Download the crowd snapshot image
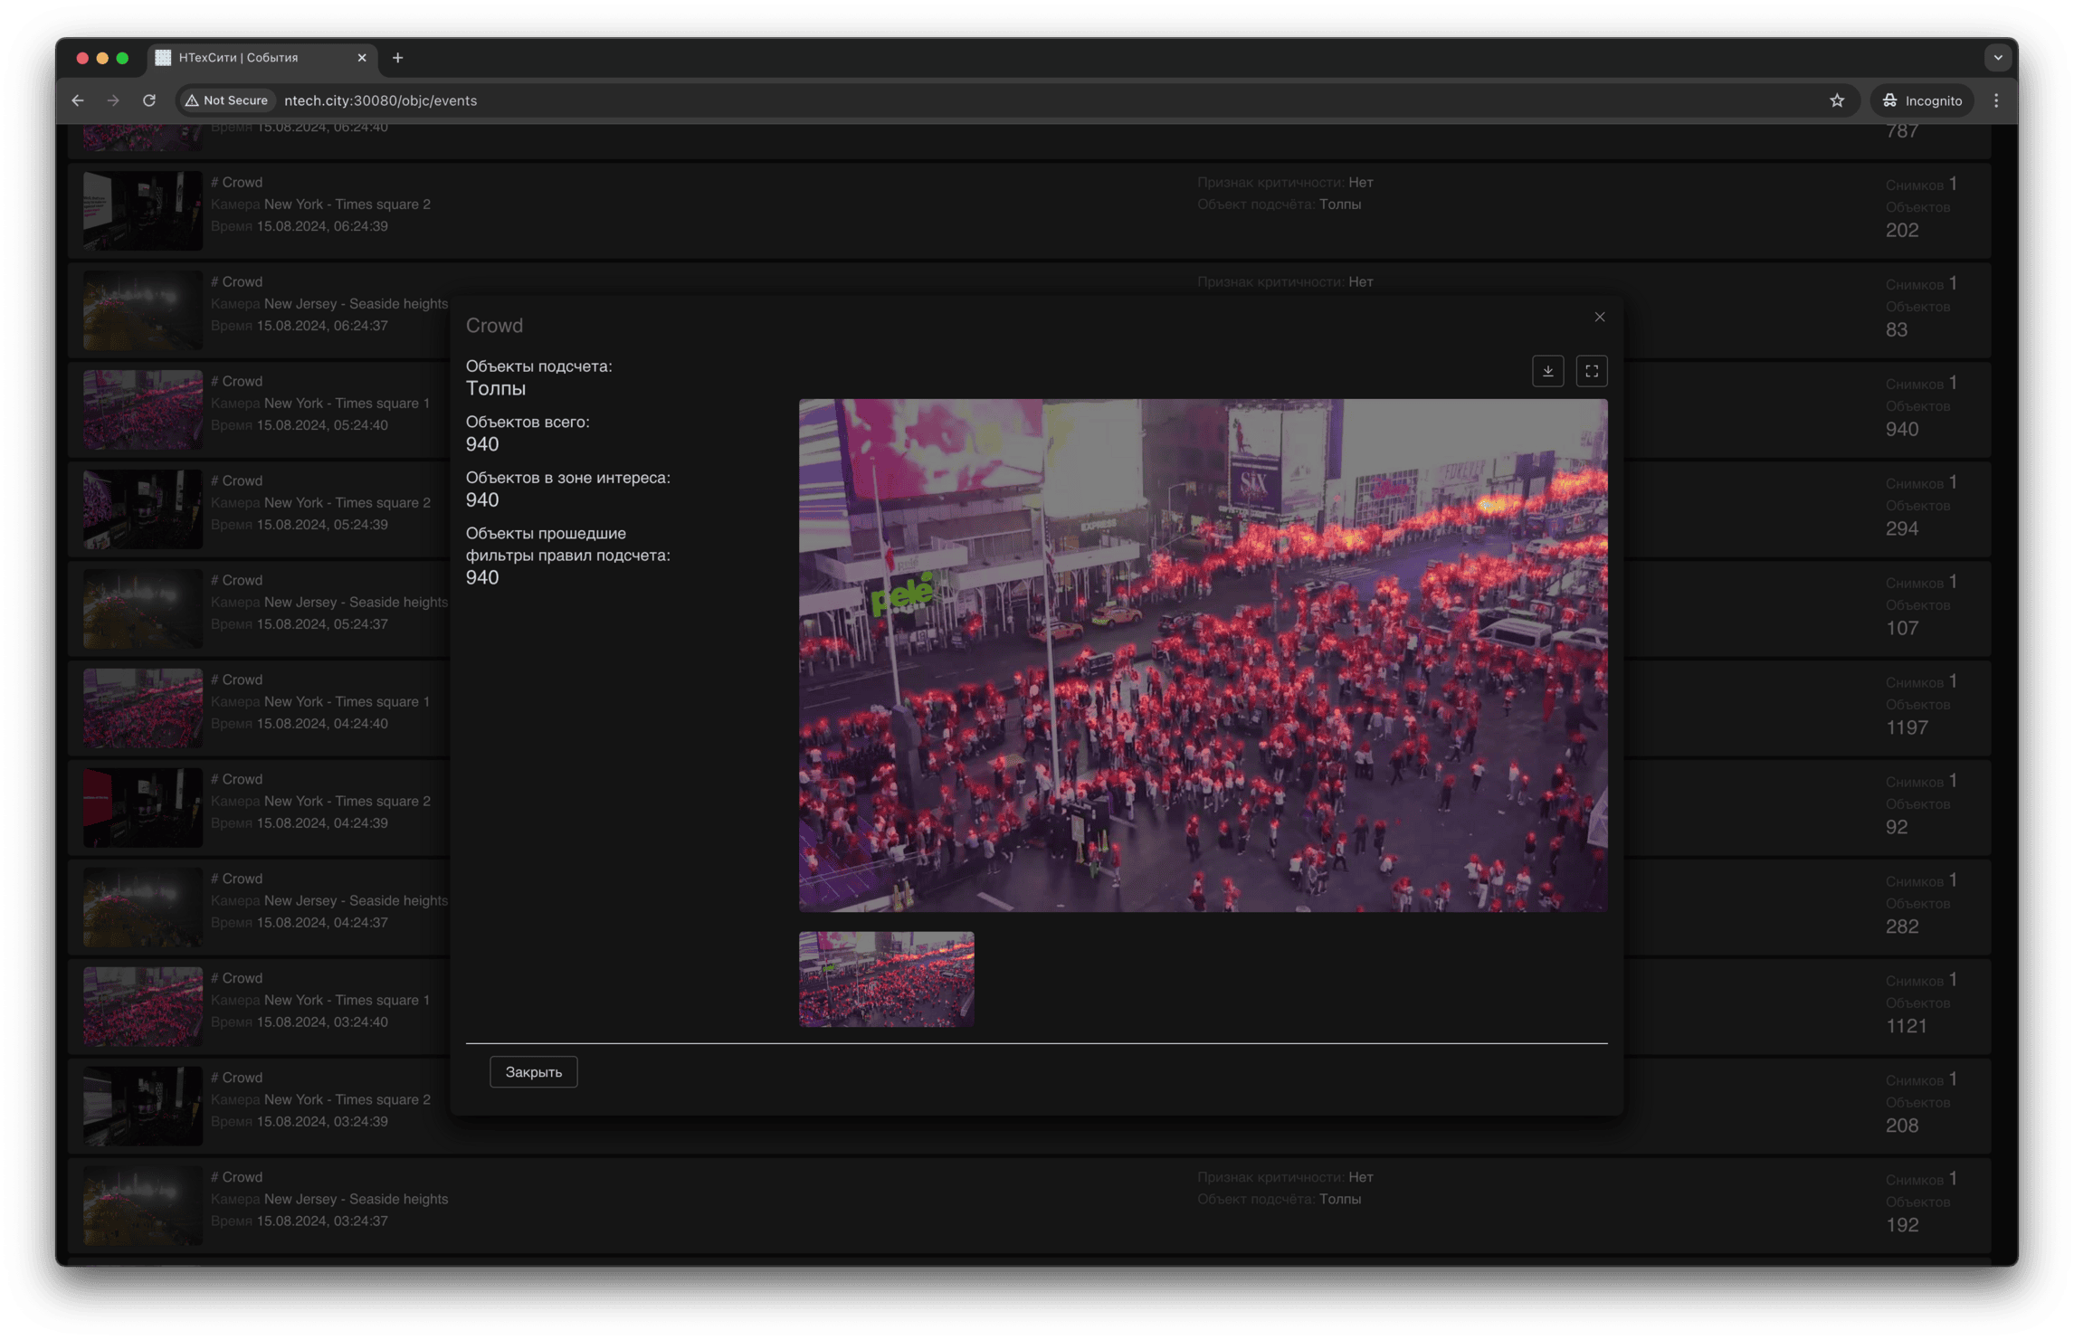Screen dimensions: 2074x1340 (1547, 371)
